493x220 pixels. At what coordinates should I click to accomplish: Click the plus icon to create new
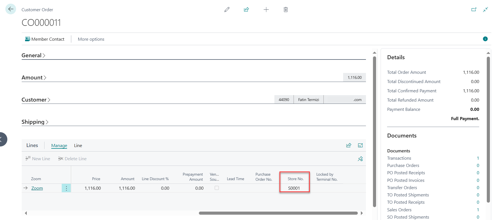(266, 10)
